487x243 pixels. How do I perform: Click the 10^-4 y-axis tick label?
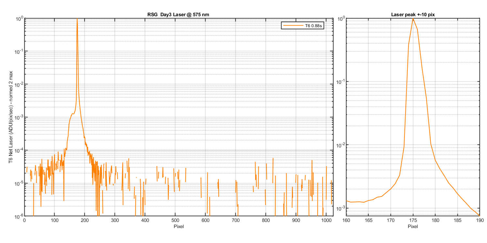pos(19,150)
